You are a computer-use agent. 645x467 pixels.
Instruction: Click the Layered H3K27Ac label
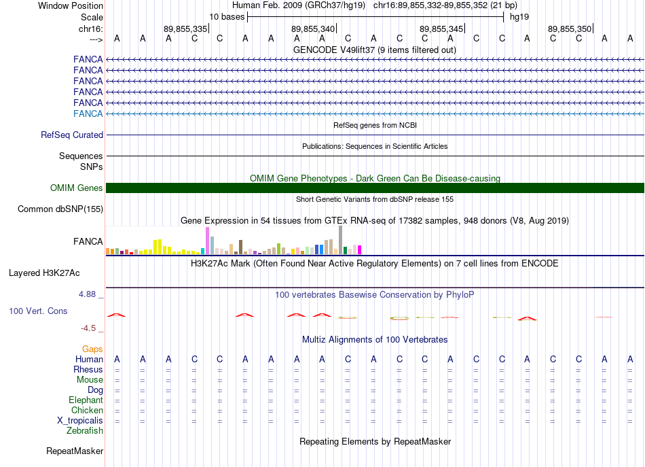point(44,273)
